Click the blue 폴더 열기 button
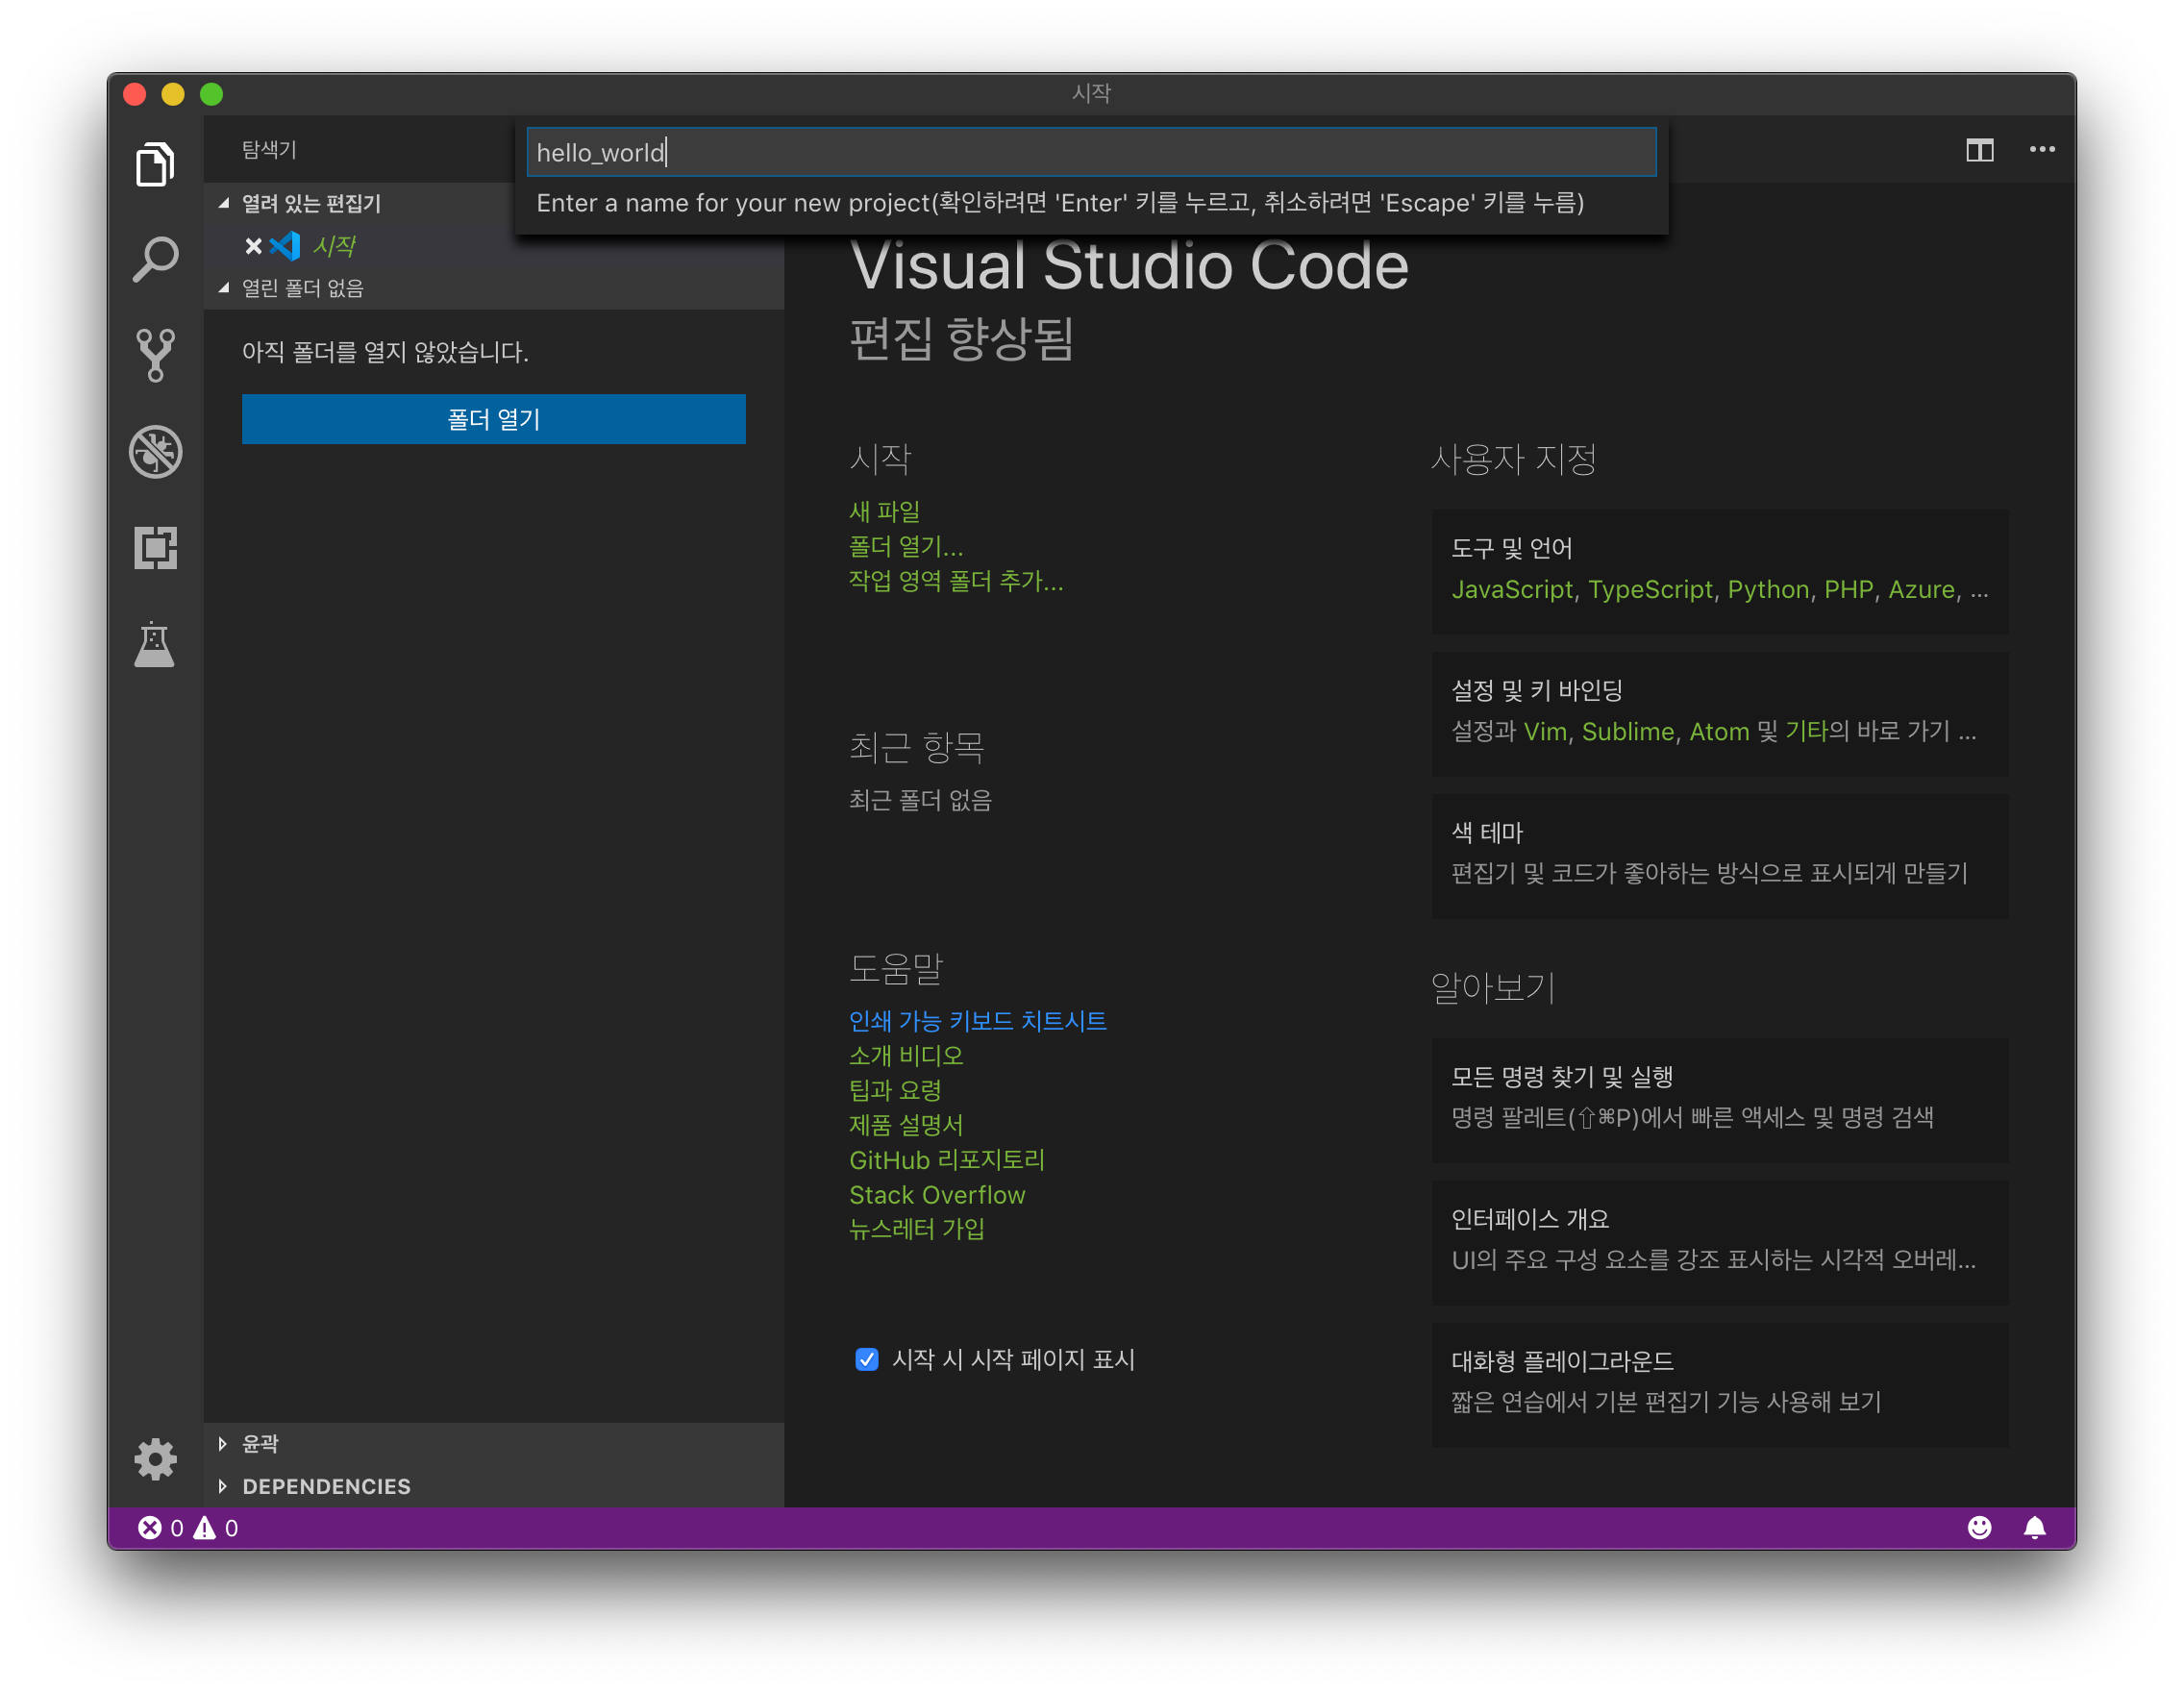The height and width of the screenshot is (1692, 2184). [493, 419]
